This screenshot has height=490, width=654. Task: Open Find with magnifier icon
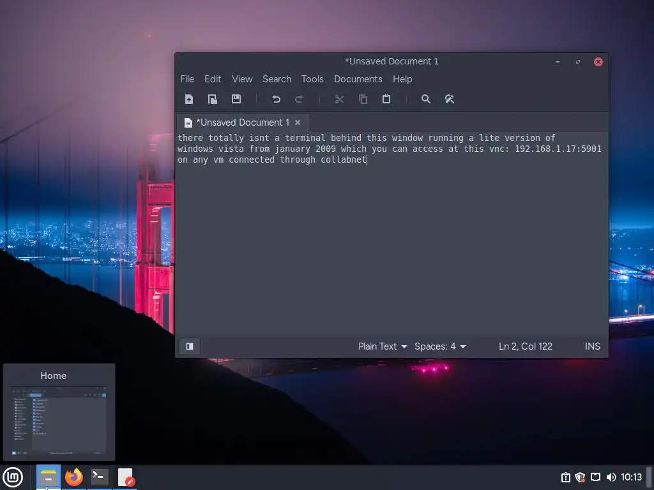click(426, 99)
